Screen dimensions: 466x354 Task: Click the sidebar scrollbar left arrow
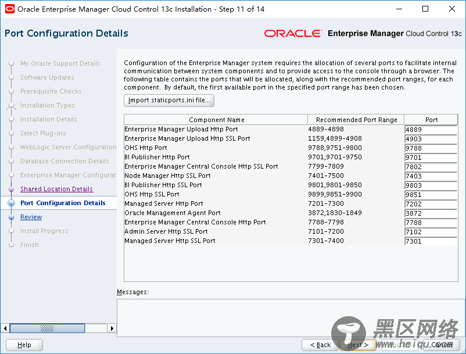pyautogui.click(x=5, y=328)
